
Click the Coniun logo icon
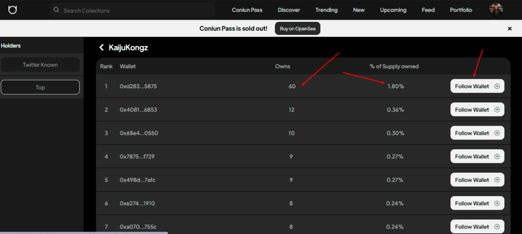click(x=13, y=10)
